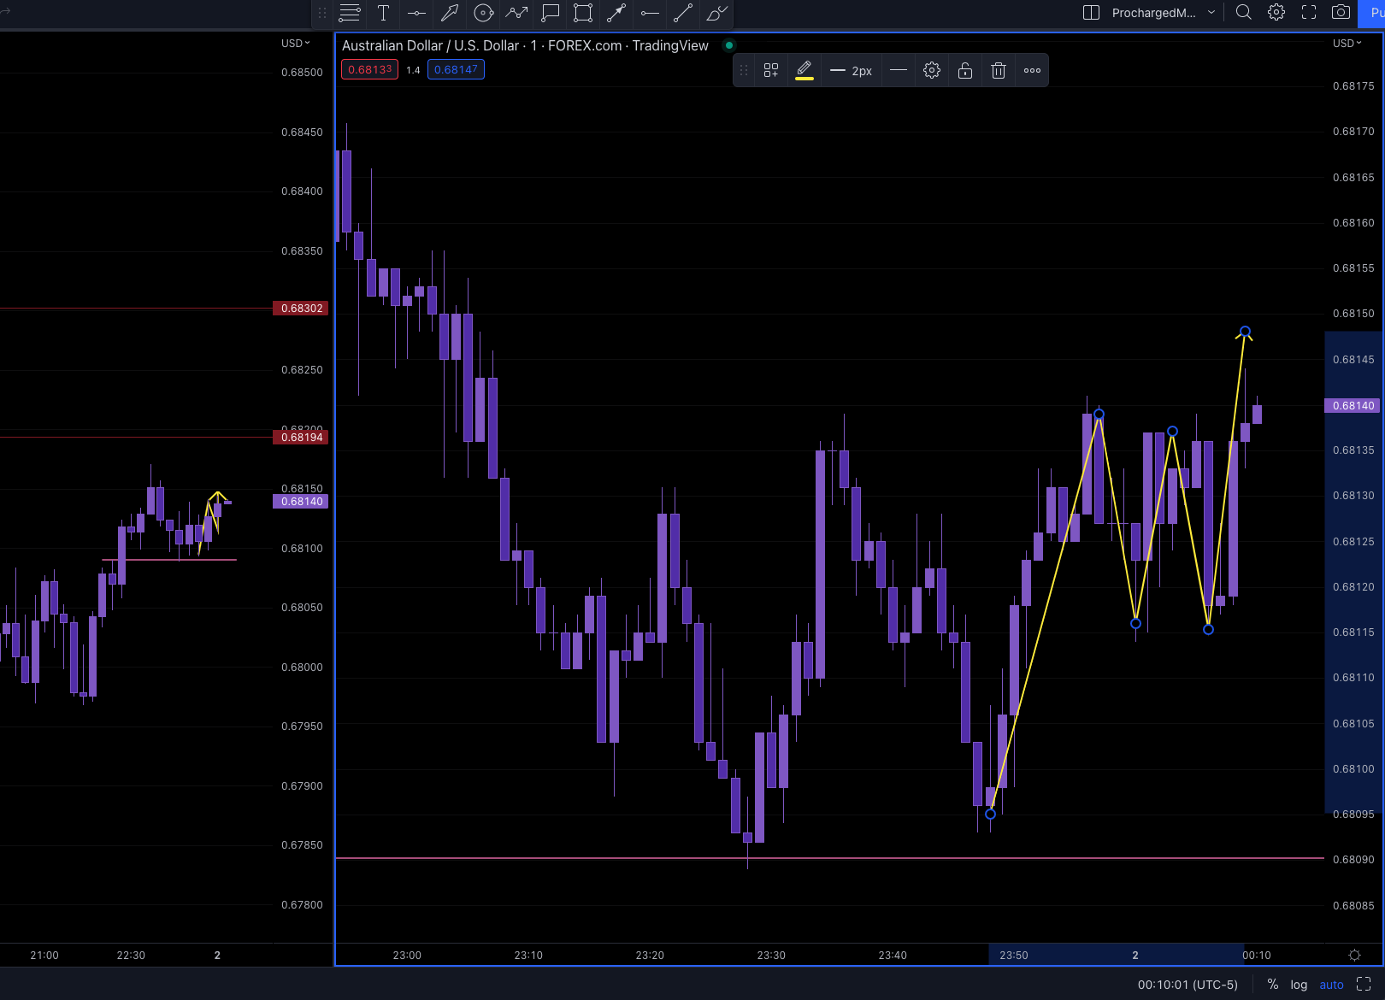The height and width of the screenshot is (1000, 1385).
Task: Open symbol quick search
Action: point(1244,12)
